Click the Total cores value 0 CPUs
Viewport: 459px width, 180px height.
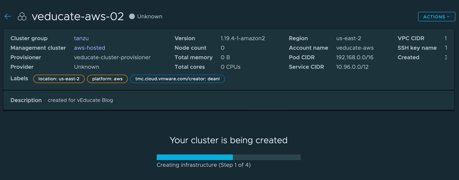coord(230,67)
